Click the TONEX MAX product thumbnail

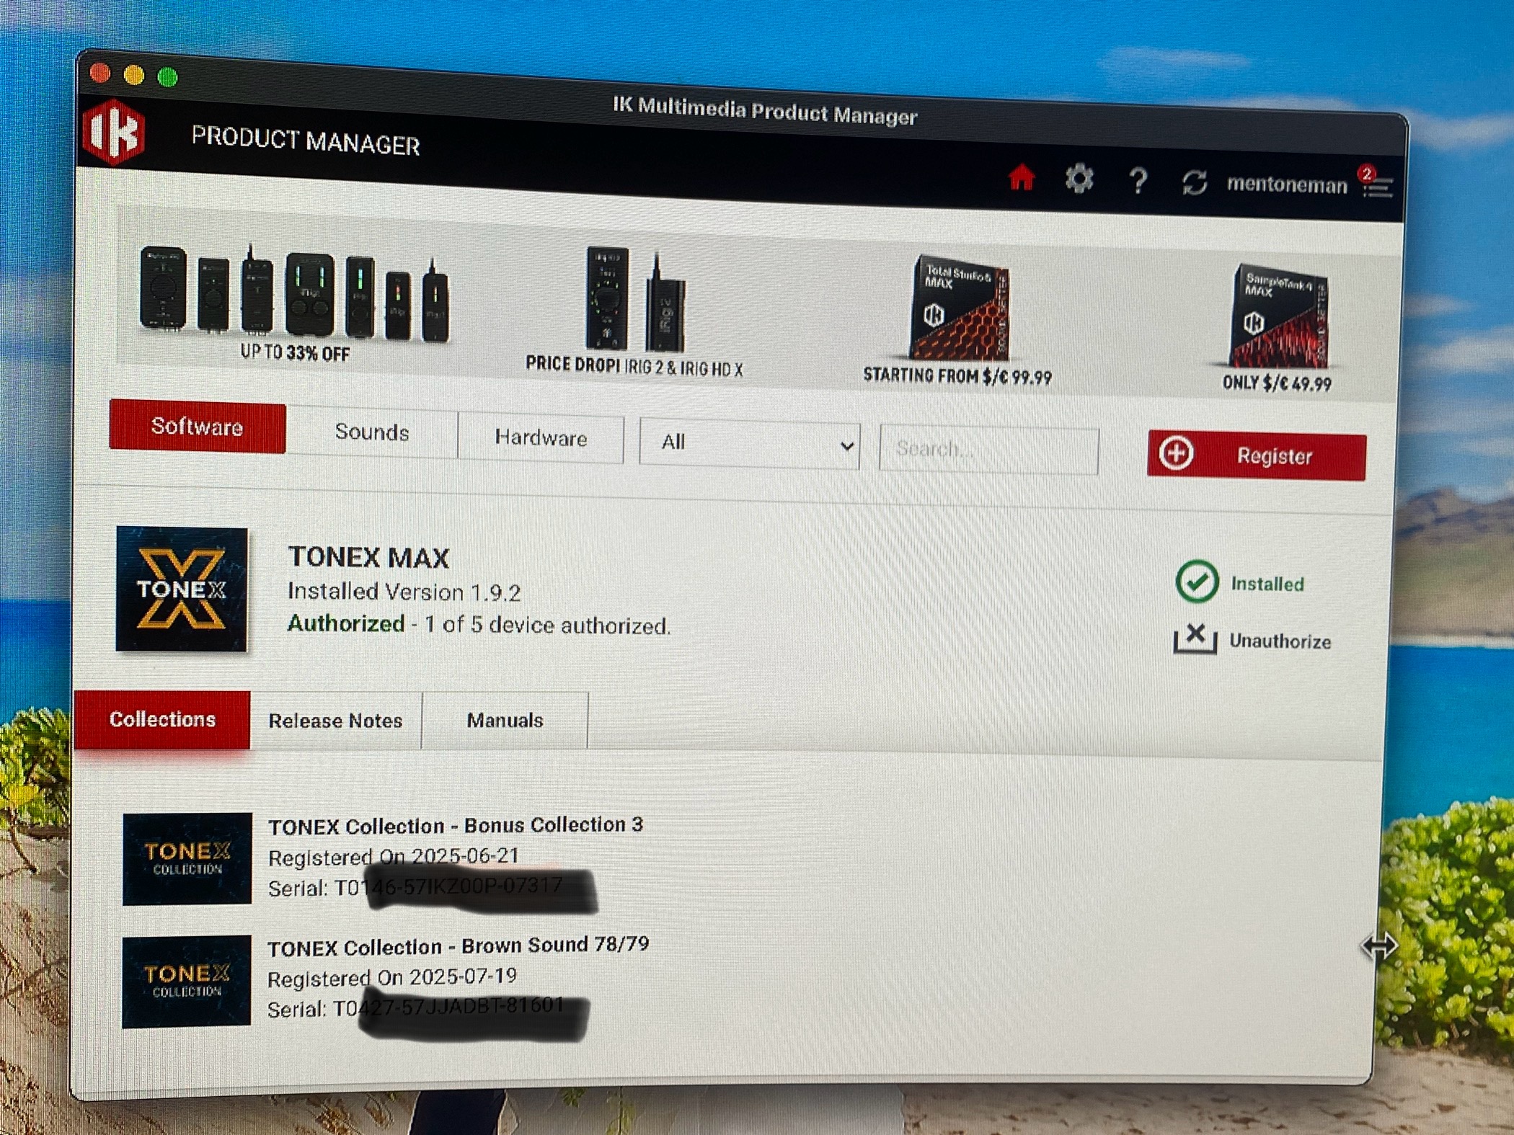click(x=182, y=589)
